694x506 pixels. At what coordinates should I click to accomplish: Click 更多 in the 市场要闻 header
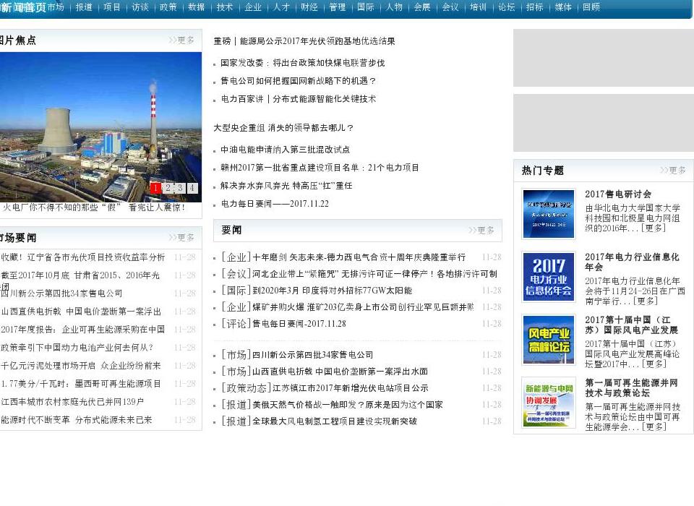(181, 238)
